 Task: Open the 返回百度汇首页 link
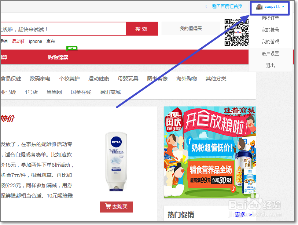227,7
